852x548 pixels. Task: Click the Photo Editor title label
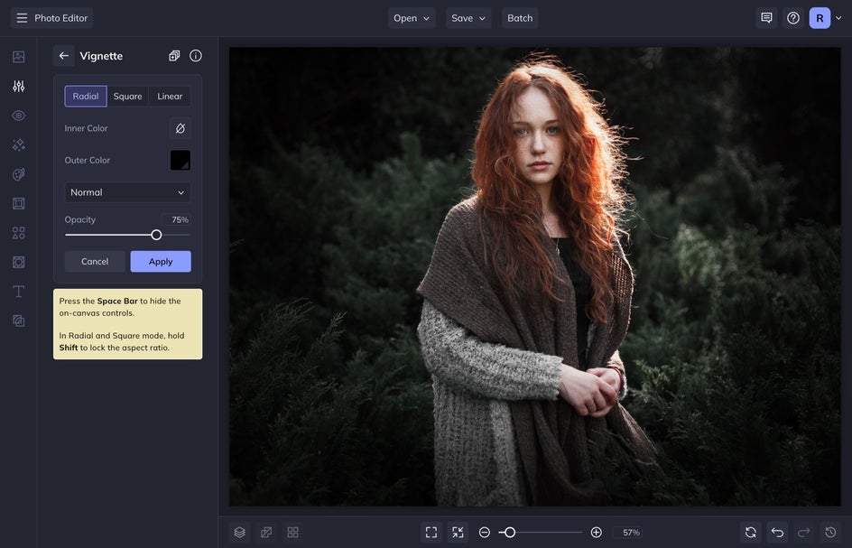(60, 18)
